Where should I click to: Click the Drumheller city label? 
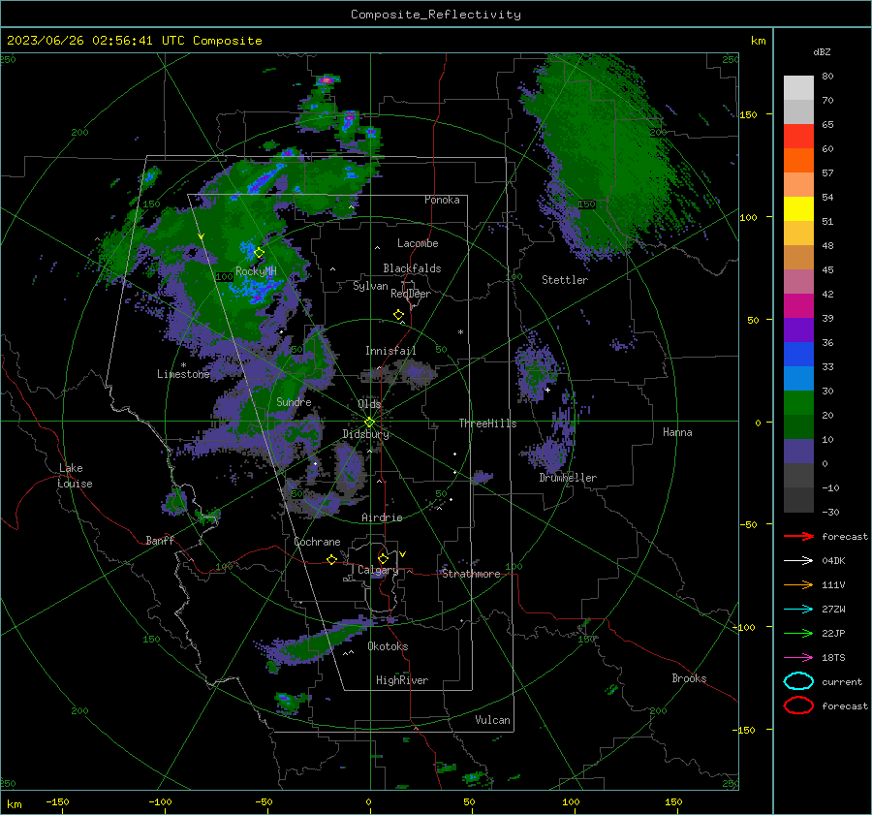[x=568, y=478]
